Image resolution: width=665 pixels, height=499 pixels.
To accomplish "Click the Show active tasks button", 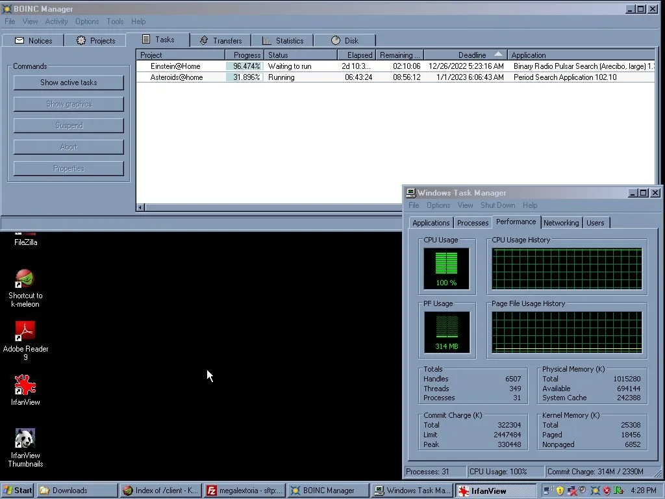I will (x=69, y=83).
